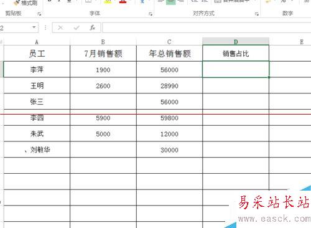Select 李萍's 年总销售额 value 56000
This screenshot has width=311, height=228.
(169, 69)
